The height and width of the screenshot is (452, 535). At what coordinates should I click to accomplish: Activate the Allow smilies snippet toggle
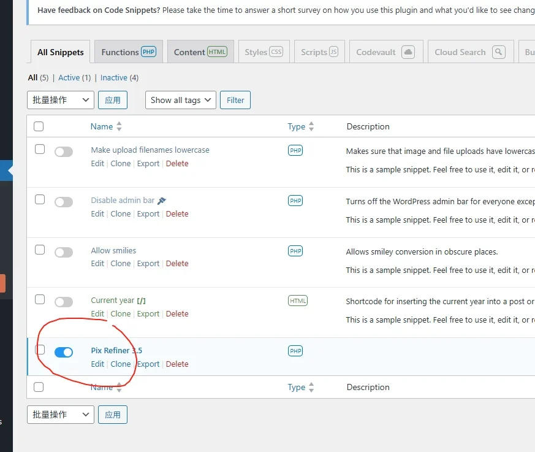point(64,252)
